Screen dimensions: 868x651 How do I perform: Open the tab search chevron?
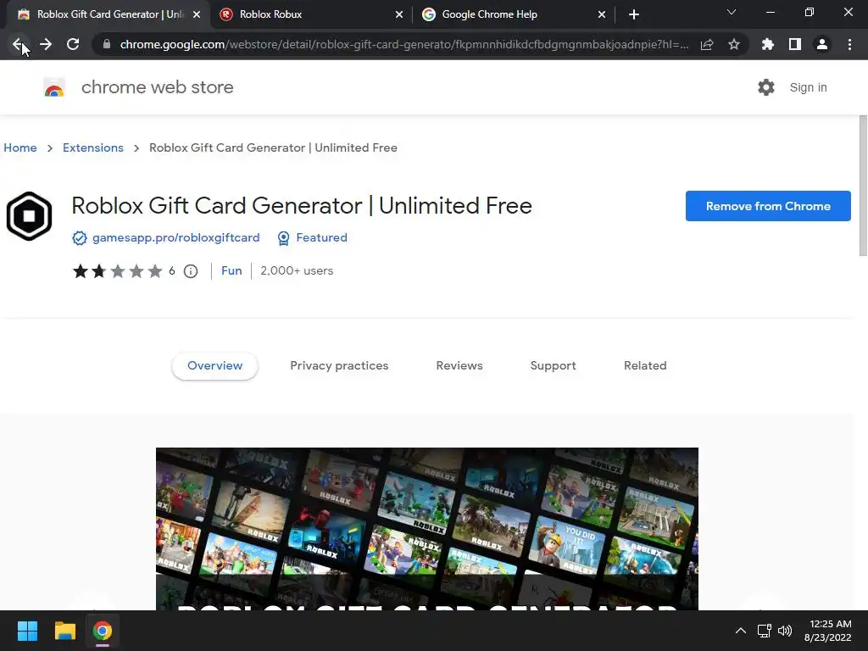732,12
